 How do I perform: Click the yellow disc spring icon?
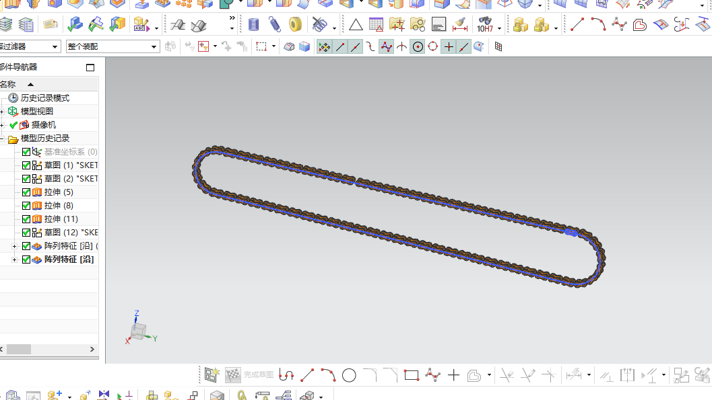tap(295, 24)
